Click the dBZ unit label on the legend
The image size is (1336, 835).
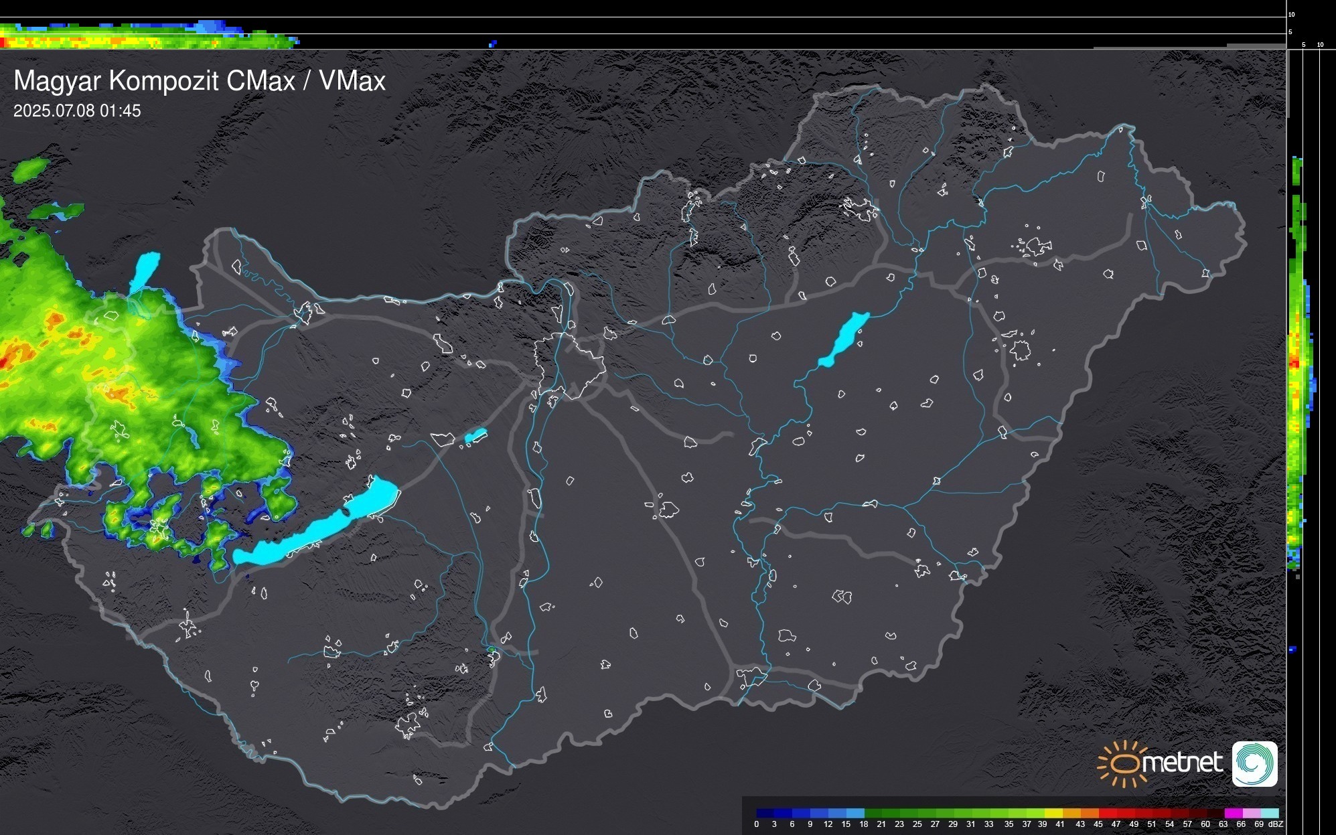(x=1276, y=824)
